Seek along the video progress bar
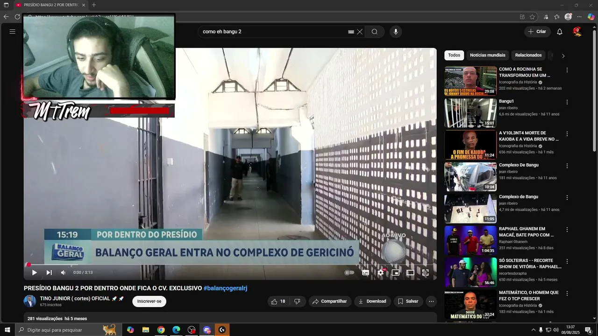The width and height of the screenshot is (598, 336). [230, 265]
